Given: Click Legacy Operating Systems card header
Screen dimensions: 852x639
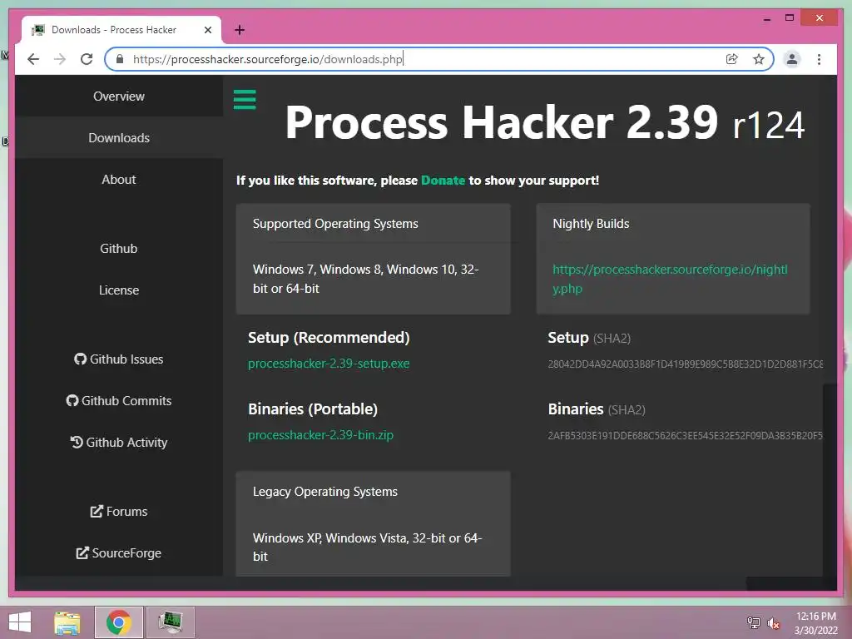Looking at the screenshot, I should point(325,492).
